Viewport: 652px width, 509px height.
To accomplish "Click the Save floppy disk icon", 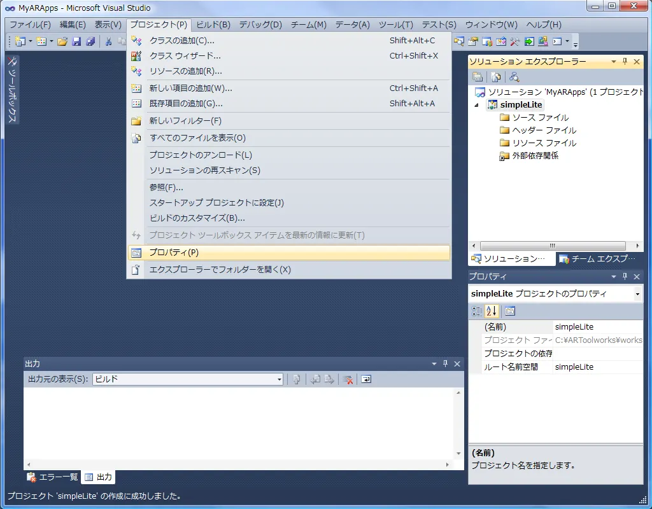I will pos(76,41).
